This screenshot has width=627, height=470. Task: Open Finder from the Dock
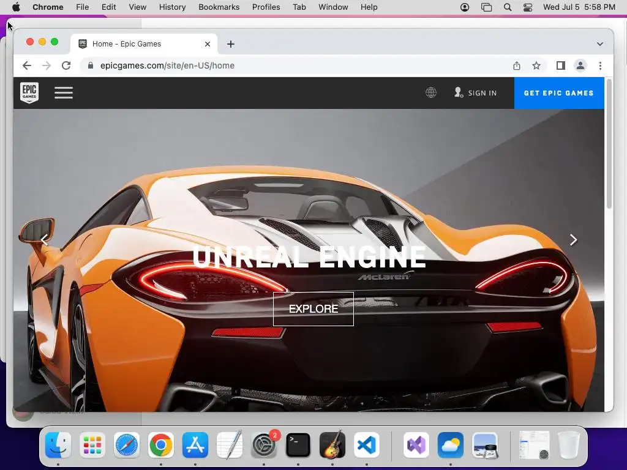click(x=58, y=446)
